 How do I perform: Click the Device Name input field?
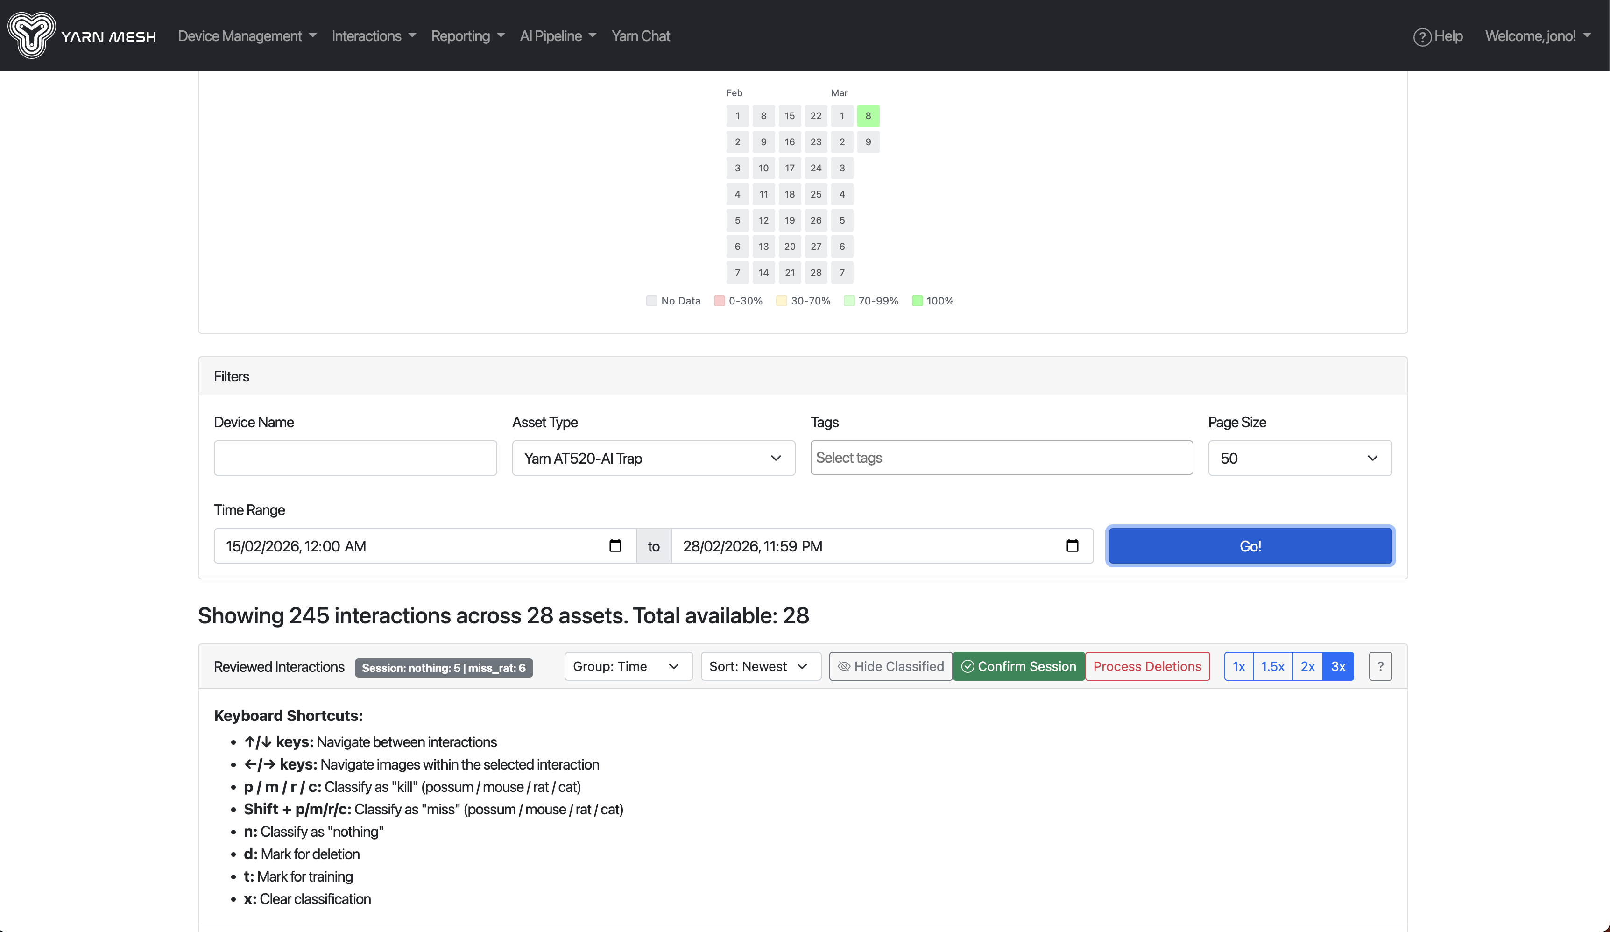pyautogui.click(x=355, y=458)
